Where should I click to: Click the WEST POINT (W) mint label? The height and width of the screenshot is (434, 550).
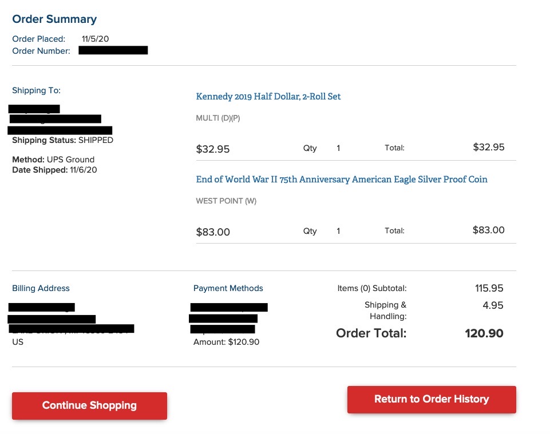click(x=226, y=201)
